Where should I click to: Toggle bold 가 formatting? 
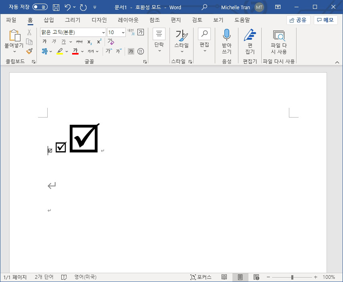(44, 41)
